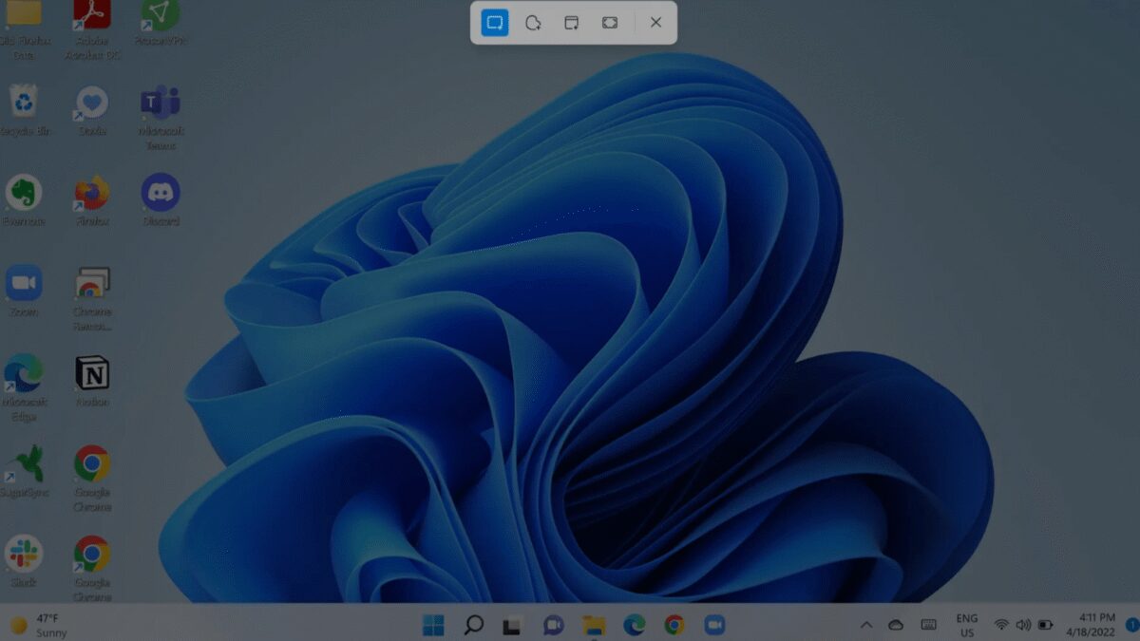
Task: Select the Freeform snip mode
Action: coord(532,23)
